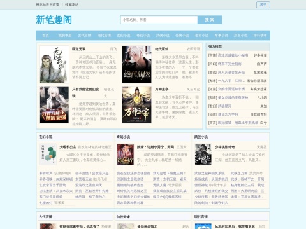Image resolution: width=306 pixels, height=229 pixels.
Task: Open 陆地剑仙 link in 武侠小说
Action: point(211,203)
